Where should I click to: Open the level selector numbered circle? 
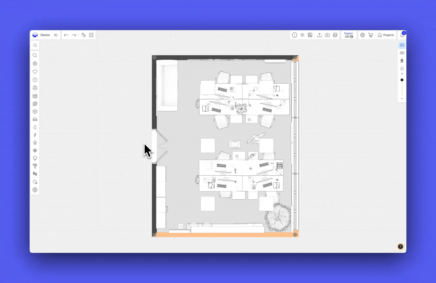point(295,35)
